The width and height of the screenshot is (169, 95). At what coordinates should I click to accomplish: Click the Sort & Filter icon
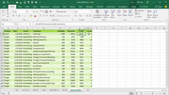pyautogui.click(x=149, y=12)
